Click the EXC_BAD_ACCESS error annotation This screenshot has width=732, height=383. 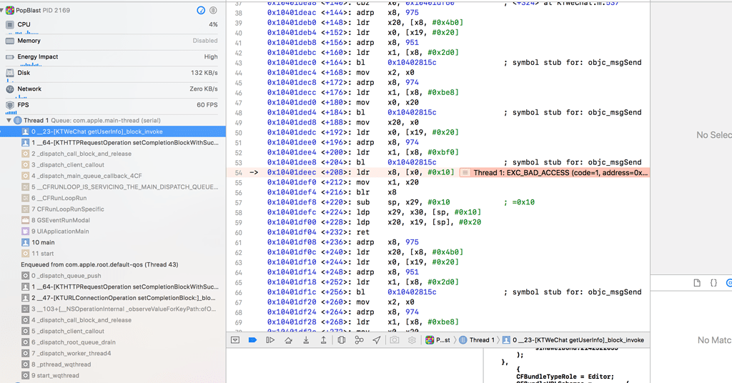pos(554,173)
